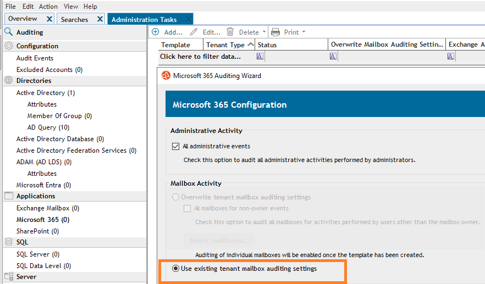Viewport: 485px width, 284px height.
Task: Click the Print toolbar button
Action: point(285,32)
